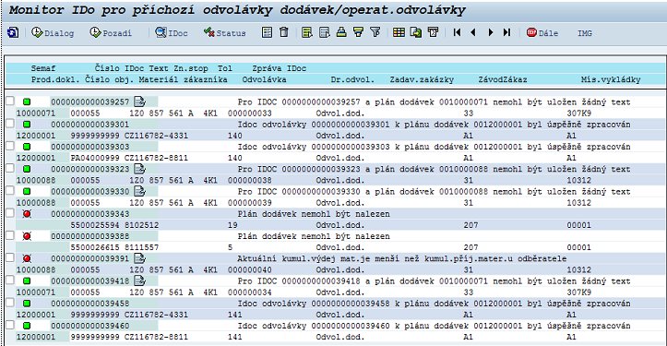Open text icon of IDoc 0000000000039257
This screenshot has width=667, height=346.
[x=139, y=101]
